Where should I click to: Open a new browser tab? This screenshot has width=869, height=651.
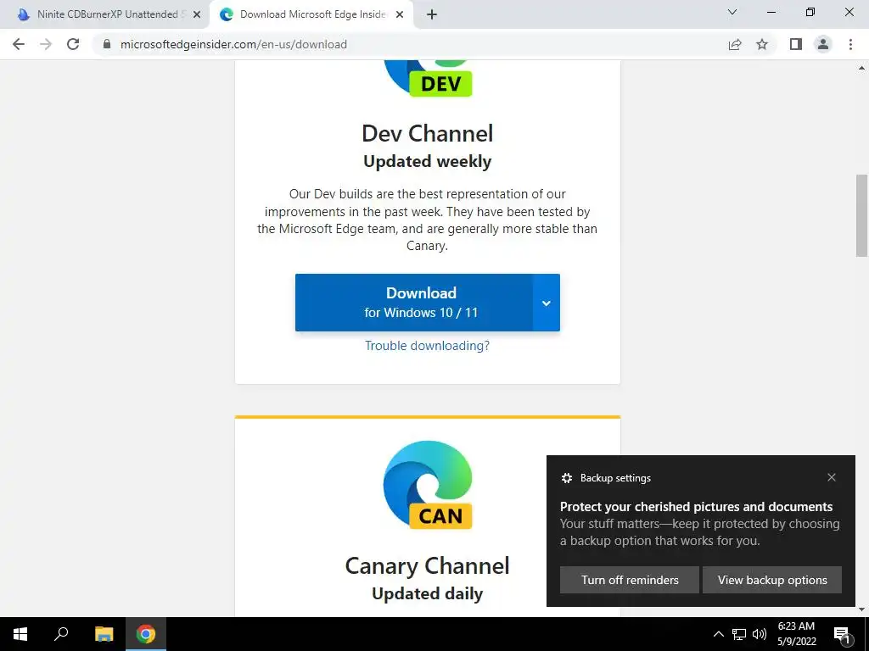[x=432, y=14]
